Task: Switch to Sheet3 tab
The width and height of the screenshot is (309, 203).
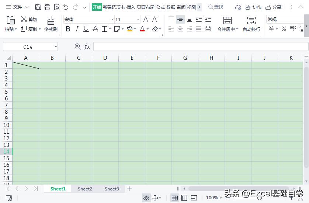Action: pyautogui.click(x=112, y=189)
